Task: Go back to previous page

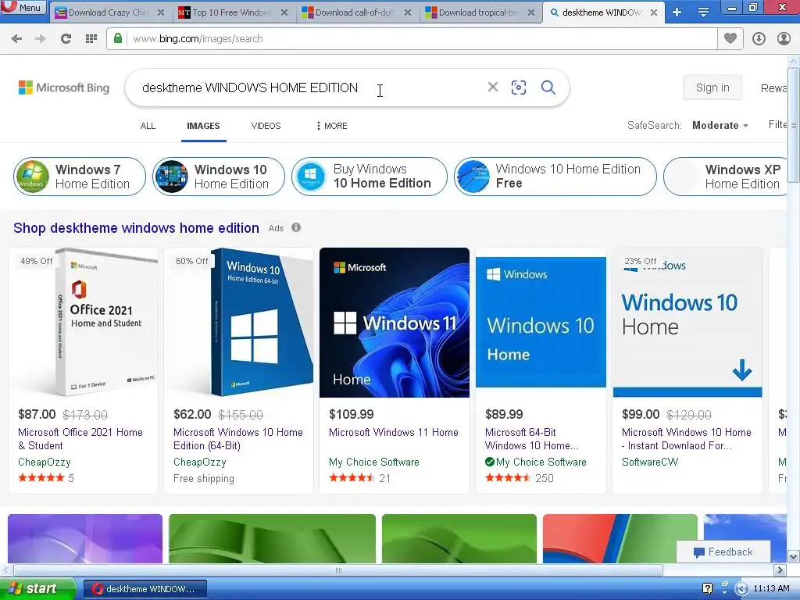Action: [x=16, y=38]
